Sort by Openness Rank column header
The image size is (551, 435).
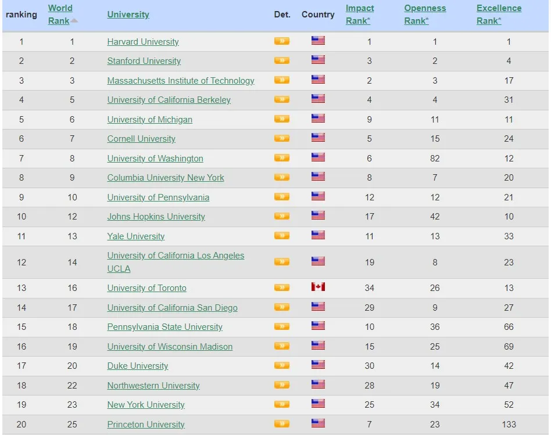click(x=425, y=15)
